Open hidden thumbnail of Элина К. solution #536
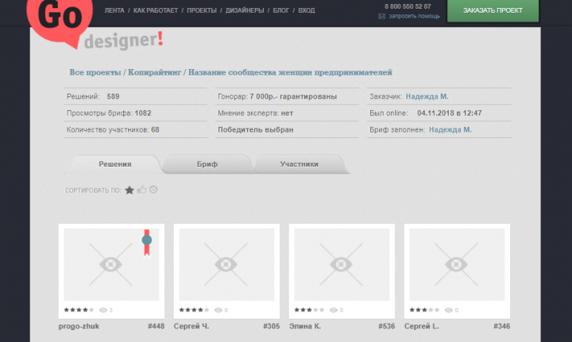572x342 pixels. (x=342, y=264)
